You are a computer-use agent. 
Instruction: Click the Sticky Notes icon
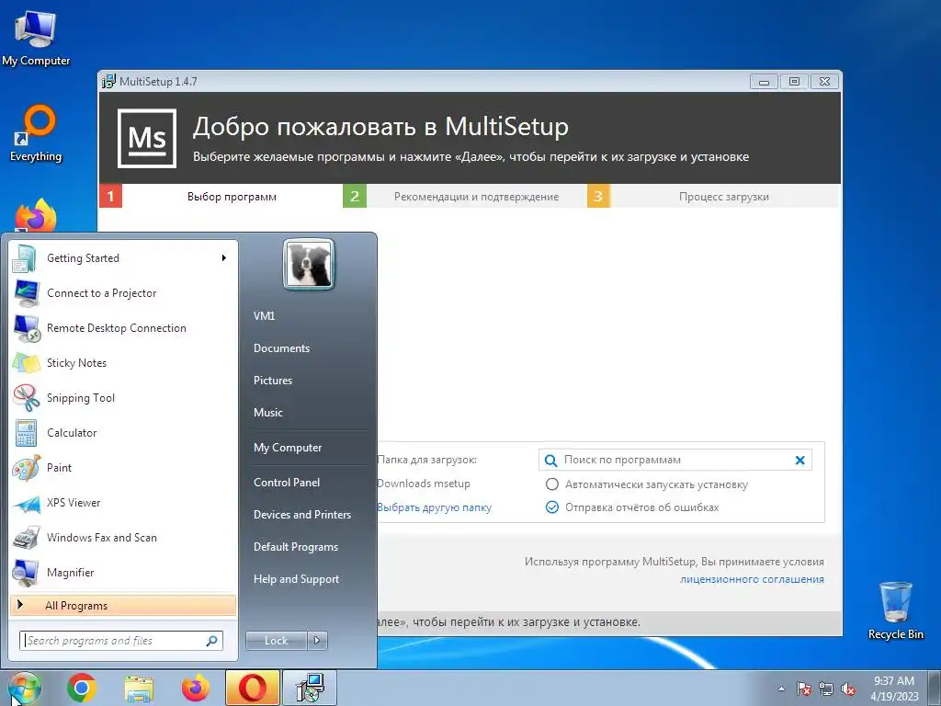(x=27, y=362)
